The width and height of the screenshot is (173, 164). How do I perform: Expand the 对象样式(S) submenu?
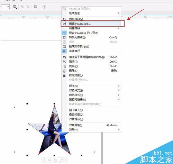click(x=91, y=90)
